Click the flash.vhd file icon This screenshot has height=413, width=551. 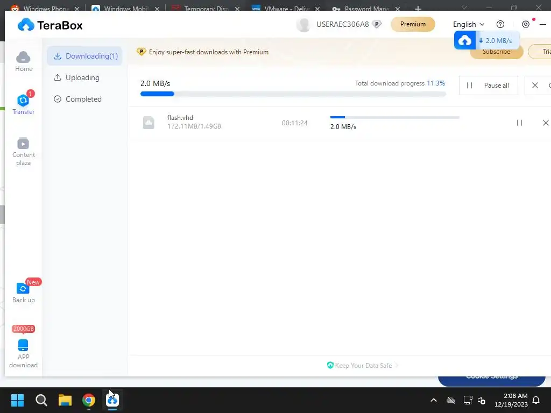149,123
